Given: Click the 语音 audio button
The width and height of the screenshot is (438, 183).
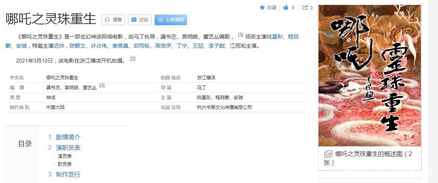Looking at the screenshot, I should pyautogui.click(x=113, y=20).
